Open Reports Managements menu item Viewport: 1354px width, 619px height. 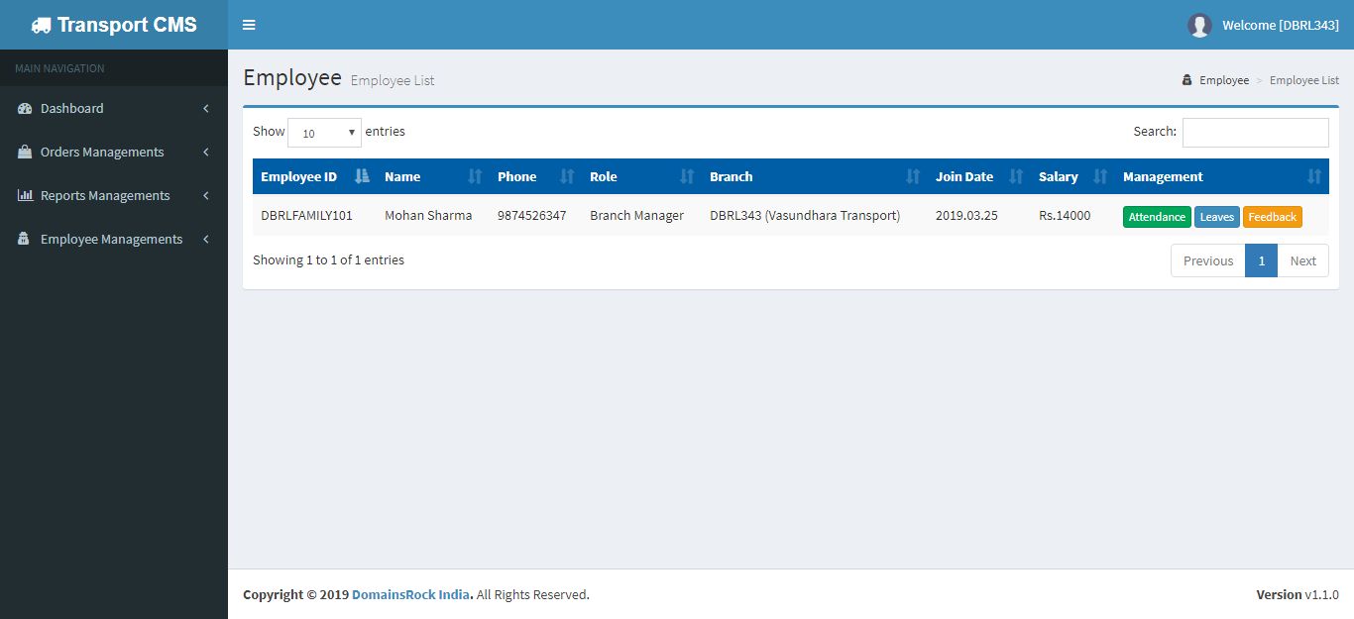click(x=114, y=195)
